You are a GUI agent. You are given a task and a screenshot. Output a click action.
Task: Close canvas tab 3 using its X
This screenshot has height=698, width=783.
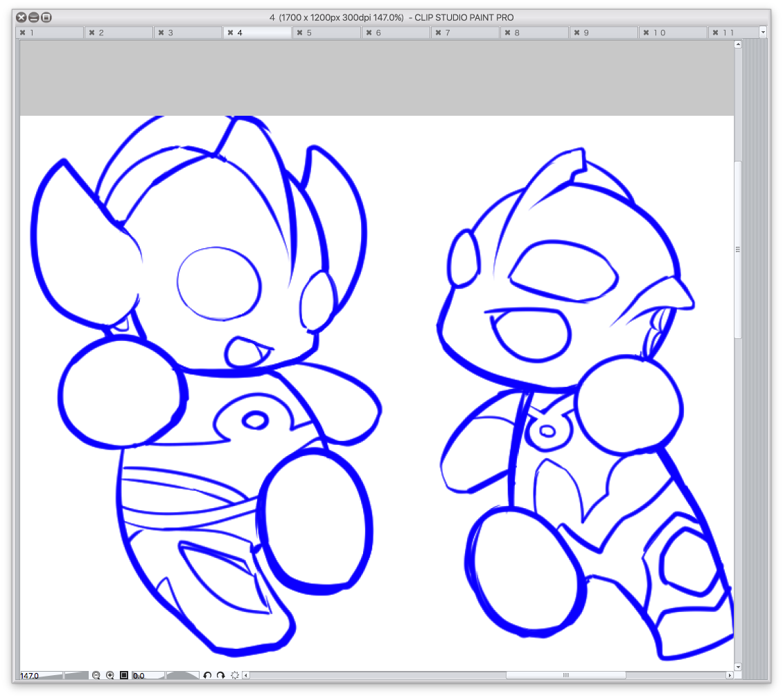(x=161, y=33)
